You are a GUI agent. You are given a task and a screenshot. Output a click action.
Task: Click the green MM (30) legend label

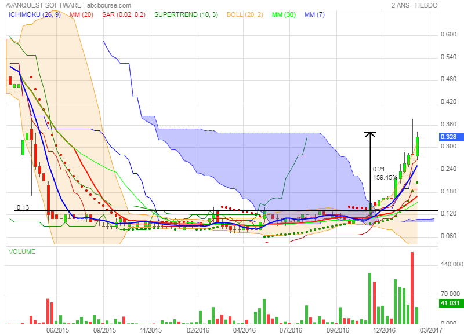tap(284, 14)
